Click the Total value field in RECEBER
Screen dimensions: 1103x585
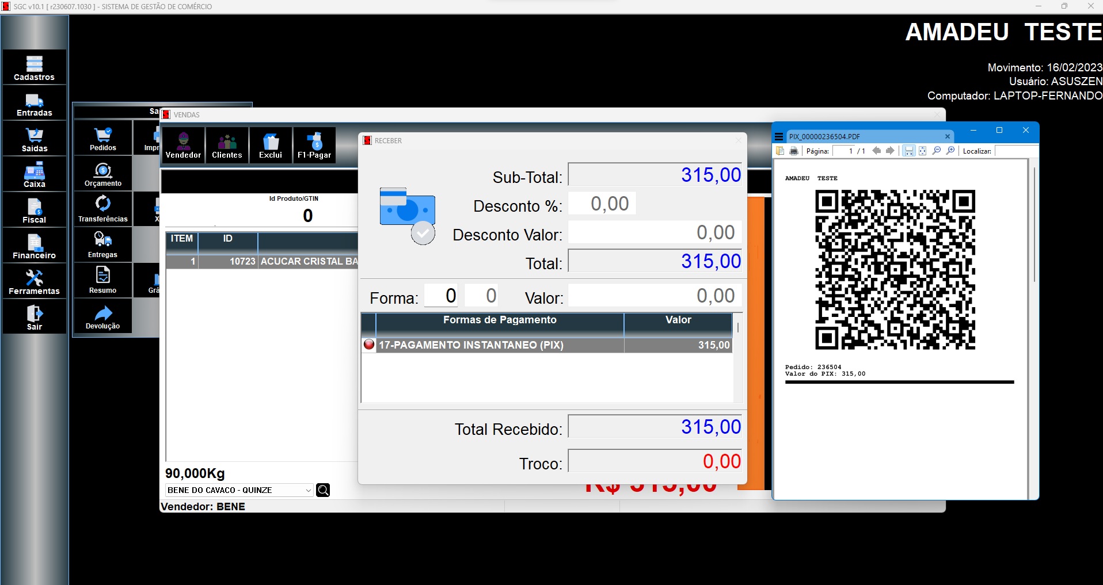[655, 261]
